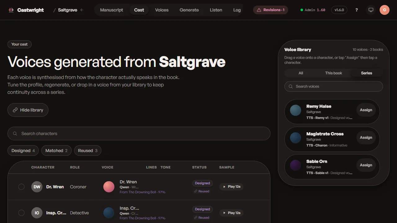Open the Voices tab
Image resolution: width=397 pixels, height=223 pixels.
162,10
